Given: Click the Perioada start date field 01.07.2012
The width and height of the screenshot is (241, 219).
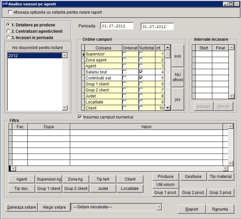Looking at the screenshot, I should (x=117, y=26).
